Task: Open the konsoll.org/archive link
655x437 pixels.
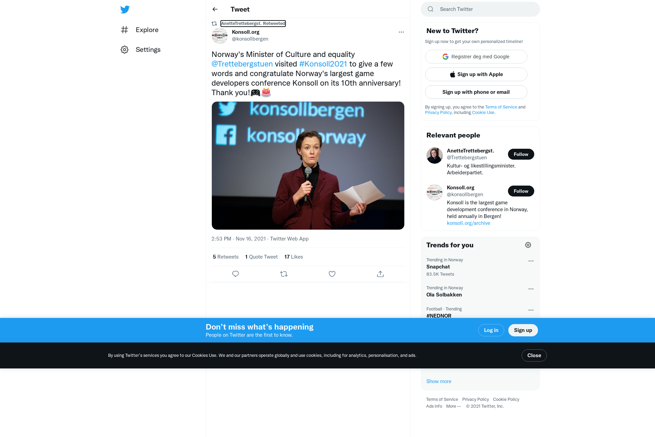Action: [468, 223]
